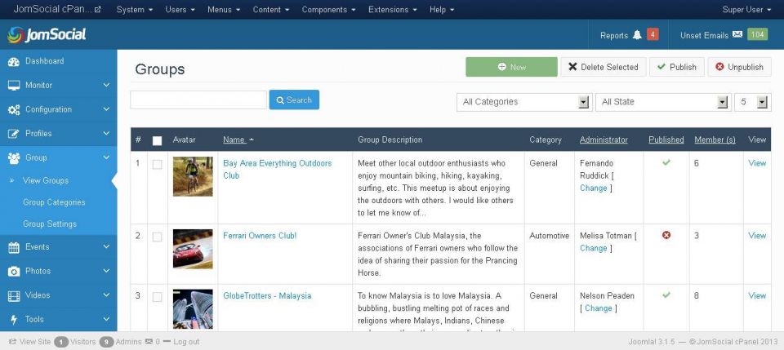
Task: Expand the Photos sidebar section
Action: tap(106, 271)
